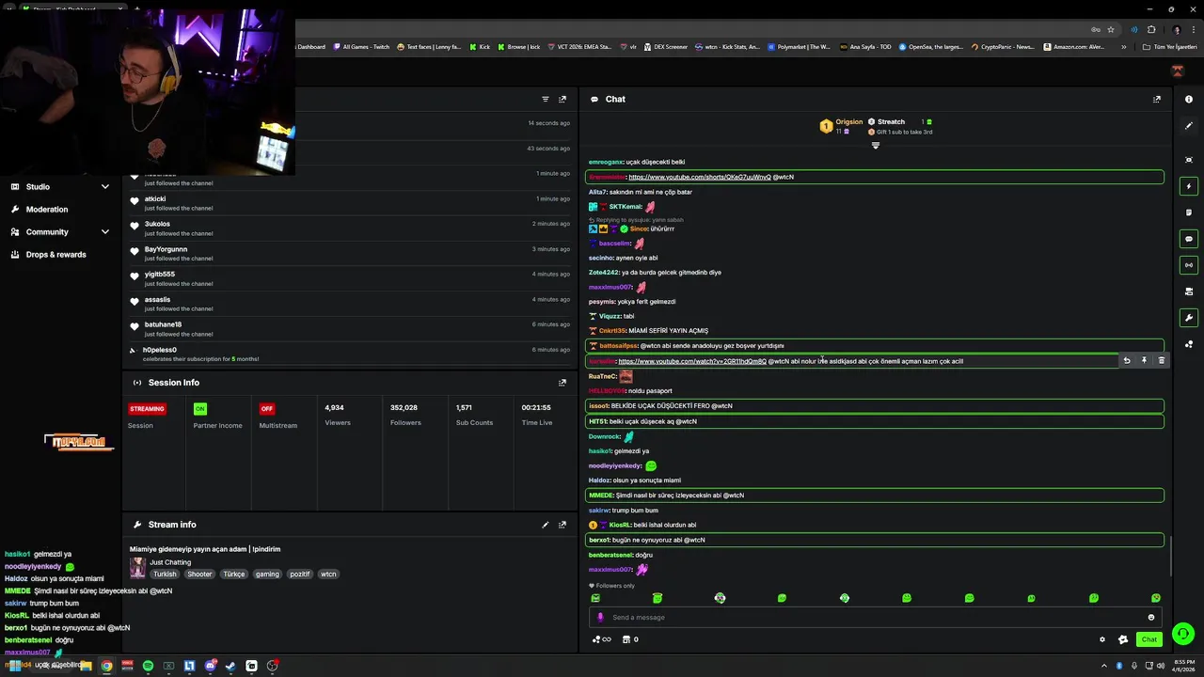Viewport: 1204px width, 677px height.
Task: Pin the highlighted YouTube link message
Action: [x=1144, y=361]
